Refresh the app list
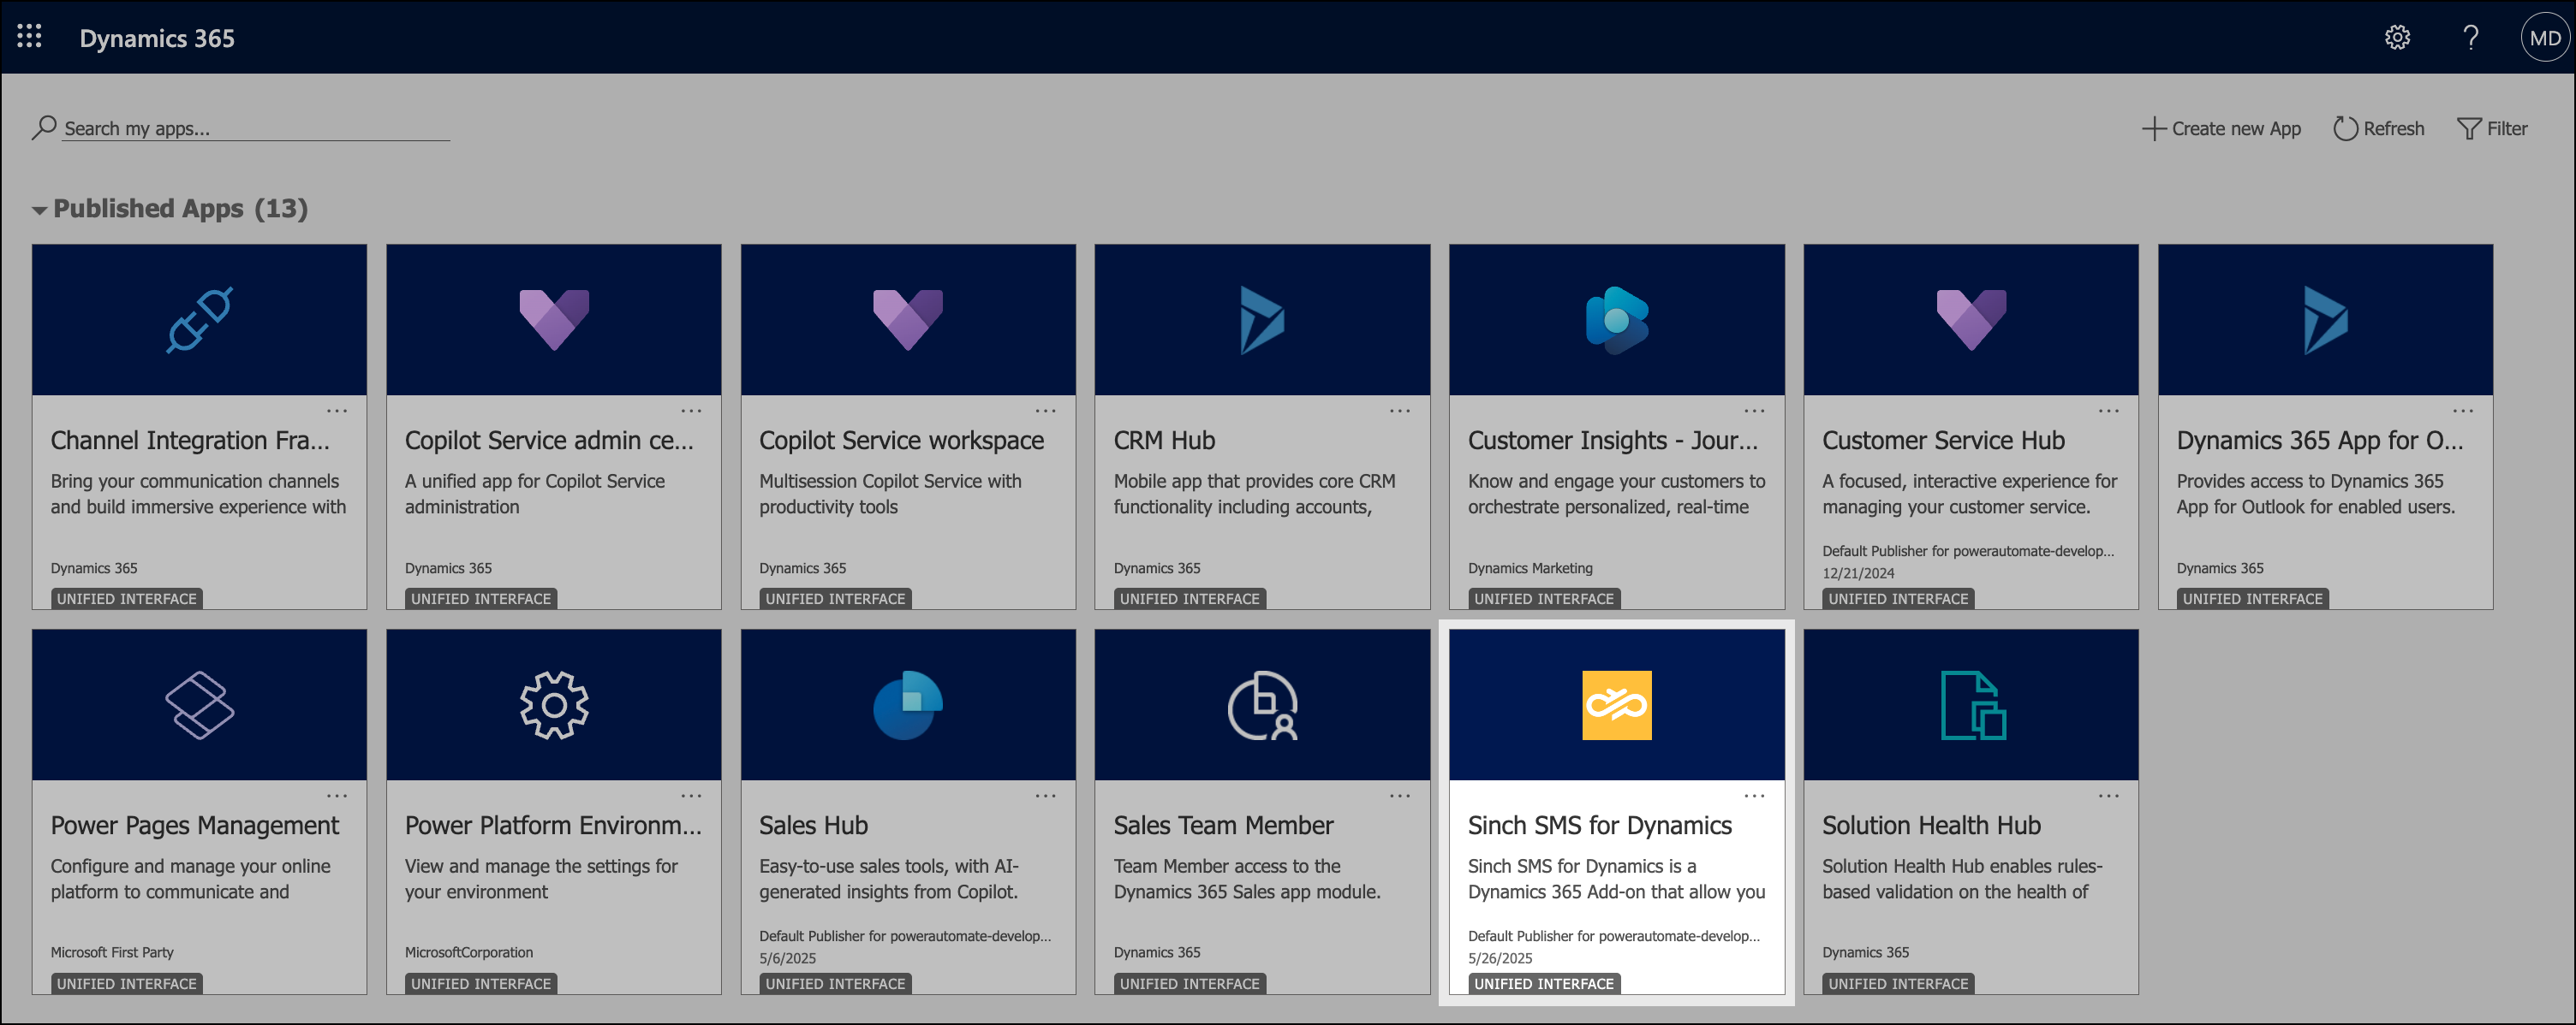Screen dimensions: 2576x1025 click(2378, 129)
